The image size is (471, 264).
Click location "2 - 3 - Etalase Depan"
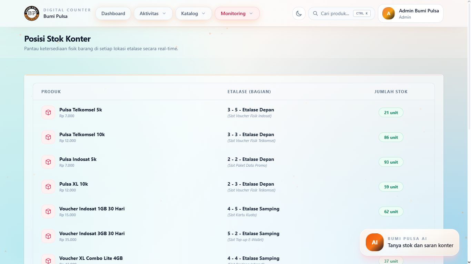pos(251,184)
